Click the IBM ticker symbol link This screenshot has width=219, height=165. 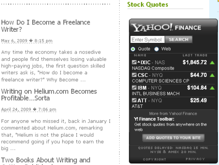(x=142, y=88)
